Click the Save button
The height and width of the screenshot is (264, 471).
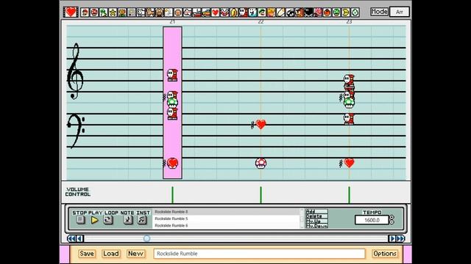point(87,254)
